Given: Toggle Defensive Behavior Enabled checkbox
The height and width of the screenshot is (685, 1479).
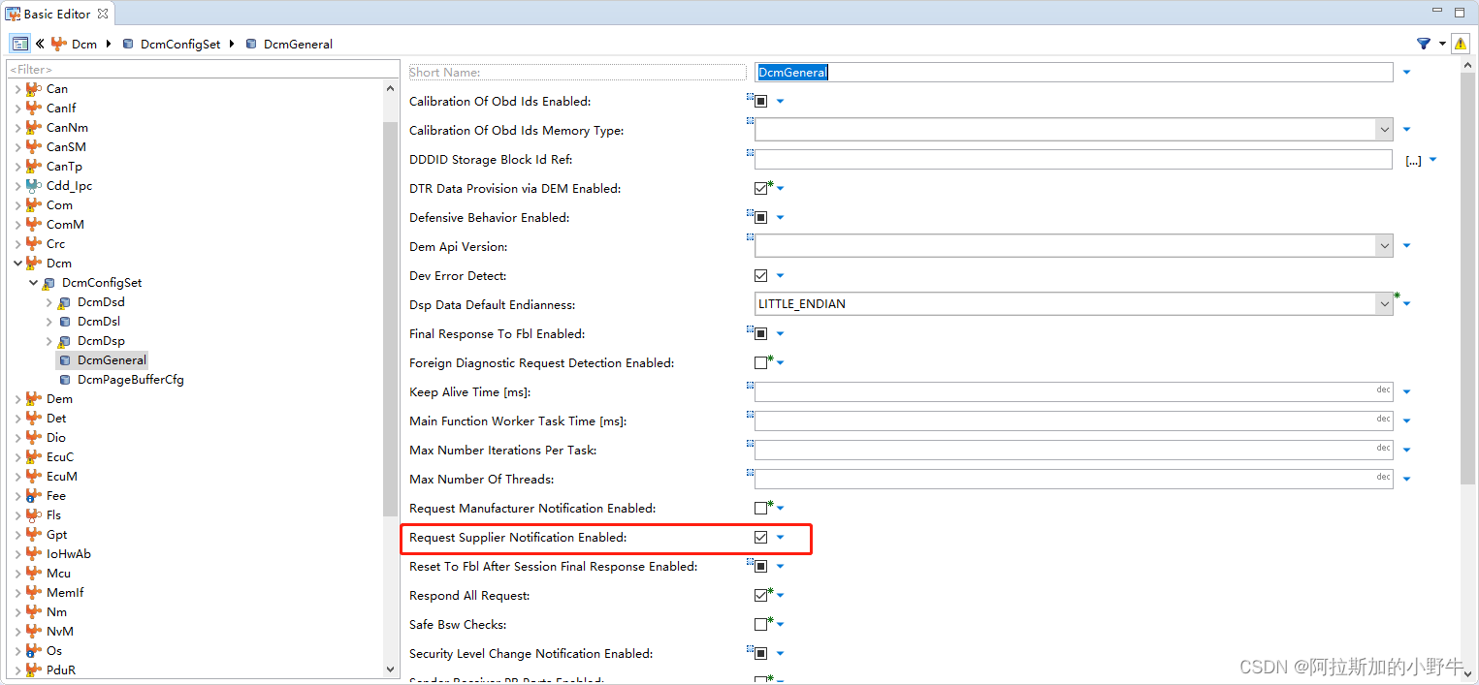Looking at the screenshot, I should tap(760, 218).
